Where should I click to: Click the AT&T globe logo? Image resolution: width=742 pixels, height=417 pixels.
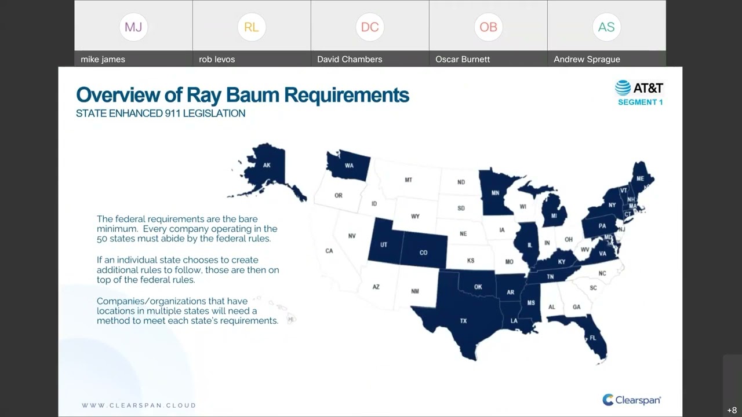pyautogui.click(x=623, y=88)
